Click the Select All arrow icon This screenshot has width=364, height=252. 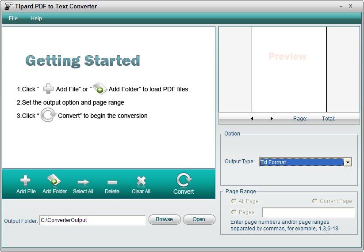(83, 182)
